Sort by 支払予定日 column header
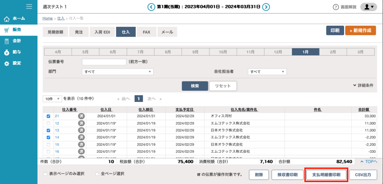The width and height of the screenshot is (383, 184). point(185,110)
